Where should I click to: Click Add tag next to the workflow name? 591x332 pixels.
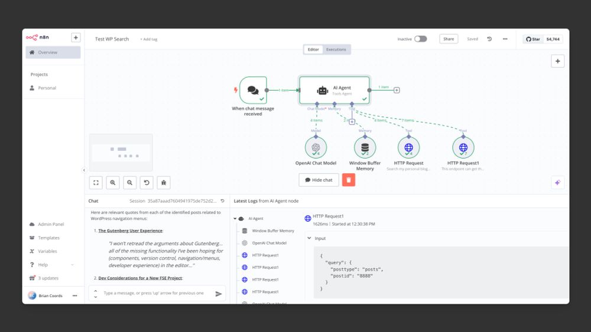pos(149,39)
